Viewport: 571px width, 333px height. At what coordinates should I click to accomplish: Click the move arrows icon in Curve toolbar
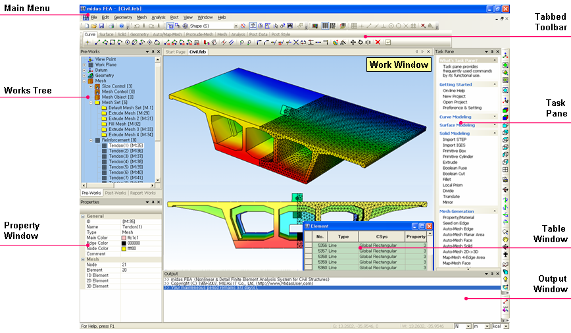click(x=353, y=42)
